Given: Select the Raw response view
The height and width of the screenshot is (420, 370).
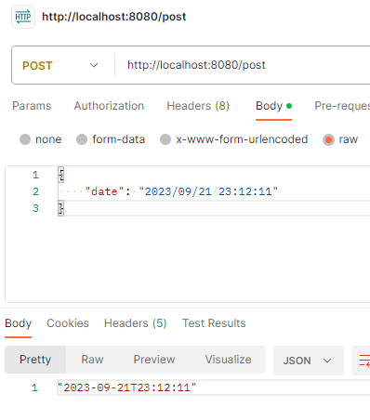Looking at the screenshot, I should (x=92, y=360).
